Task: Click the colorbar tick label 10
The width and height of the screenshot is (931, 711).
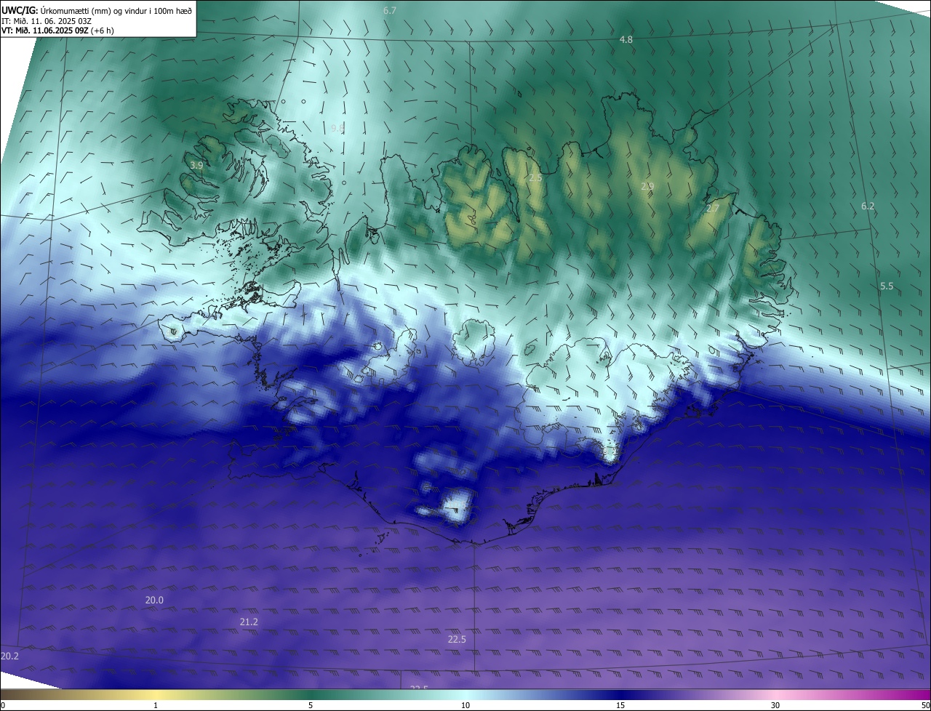Action: point(465,706)
